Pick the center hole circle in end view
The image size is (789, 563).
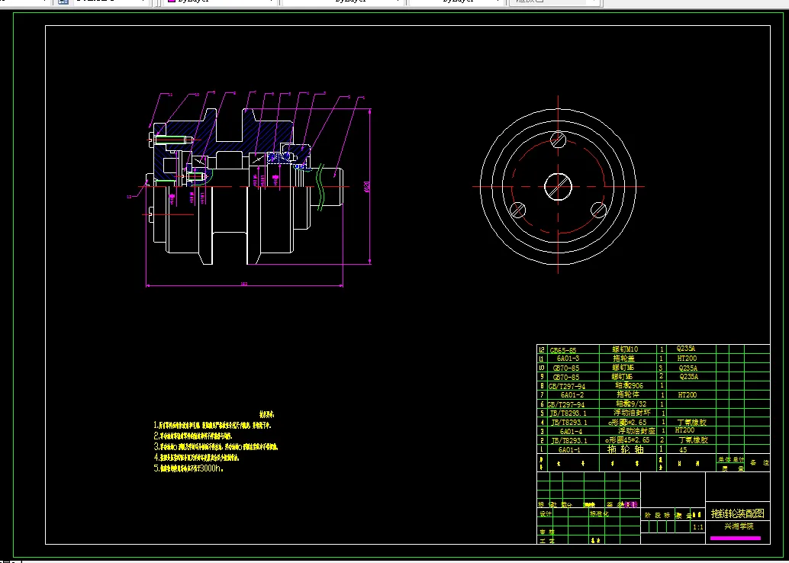[x=558, y=187]
